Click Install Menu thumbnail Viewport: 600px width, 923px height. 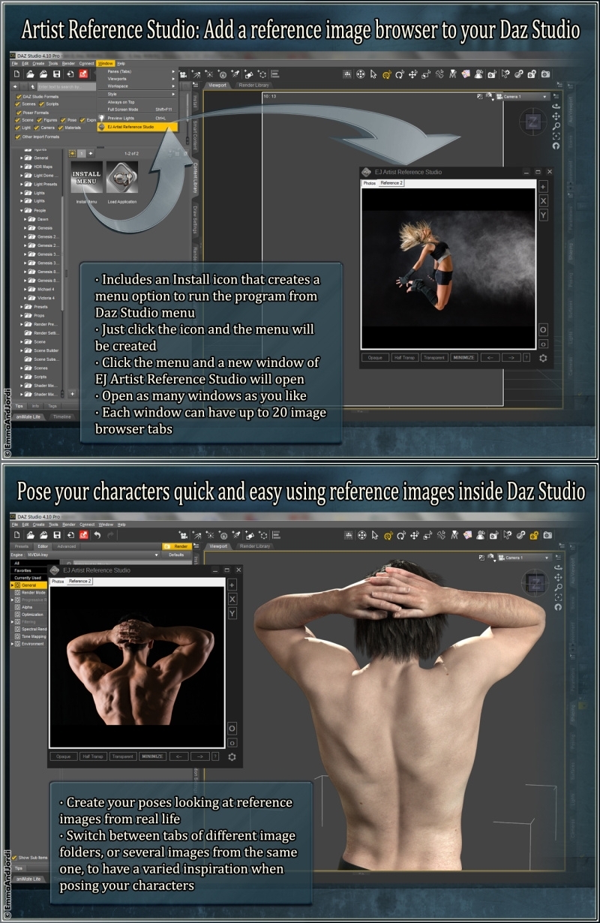(x=85, y=178)
